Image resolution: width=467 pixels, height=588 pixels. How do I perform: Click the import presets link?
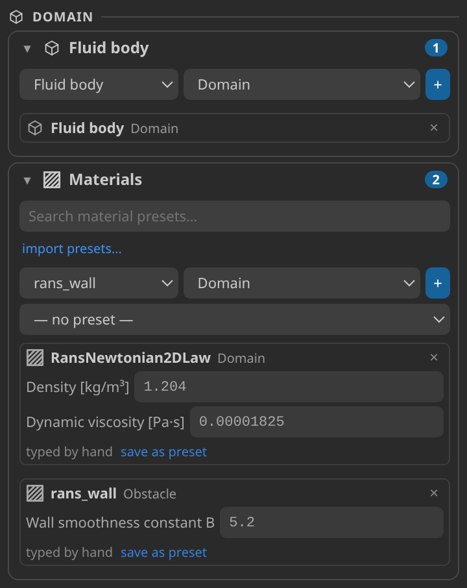pos(72,249)
